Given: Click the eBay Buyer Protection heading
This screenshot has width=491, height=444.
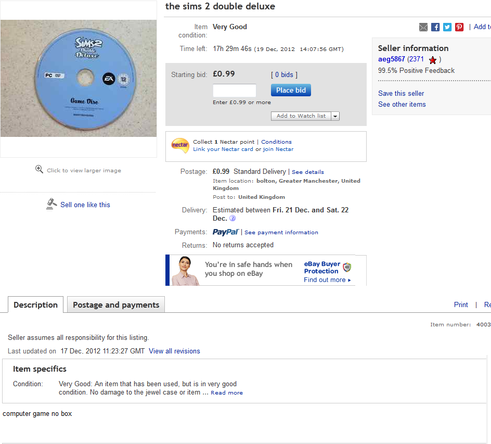Looking at the screenshot, I should pos(322,268).
